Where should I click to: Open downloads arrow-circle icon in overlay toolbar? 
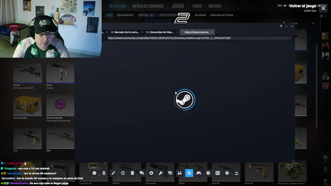coord(151,173)
